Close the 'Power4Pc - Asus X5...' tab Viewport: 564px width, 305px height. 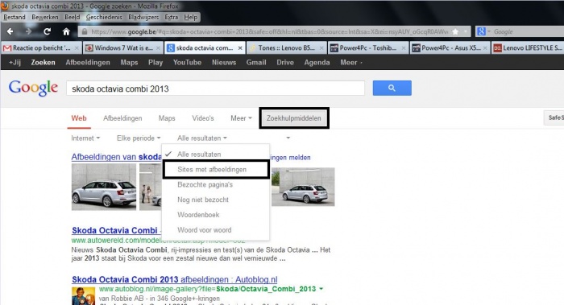[485, 47]
